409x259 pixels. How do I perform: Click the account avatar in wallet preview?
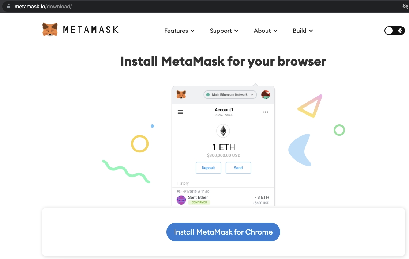266,94
